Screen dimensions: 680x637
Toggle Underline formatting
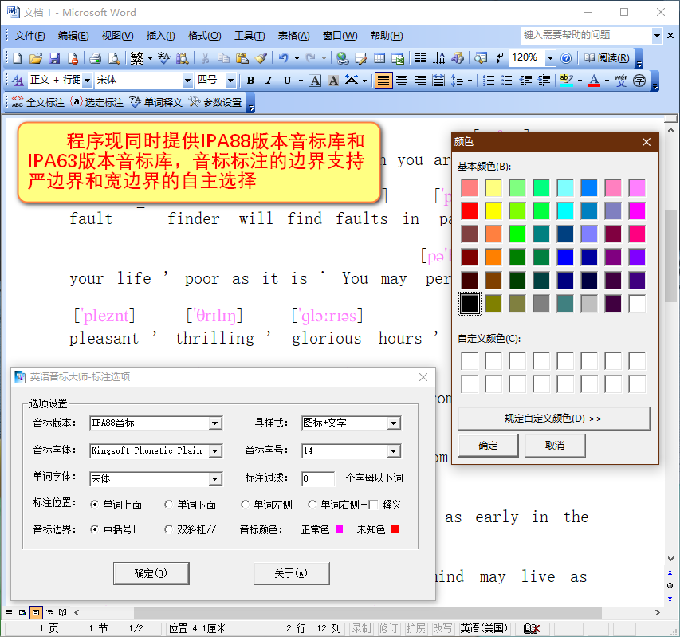[x=287, y=81]
